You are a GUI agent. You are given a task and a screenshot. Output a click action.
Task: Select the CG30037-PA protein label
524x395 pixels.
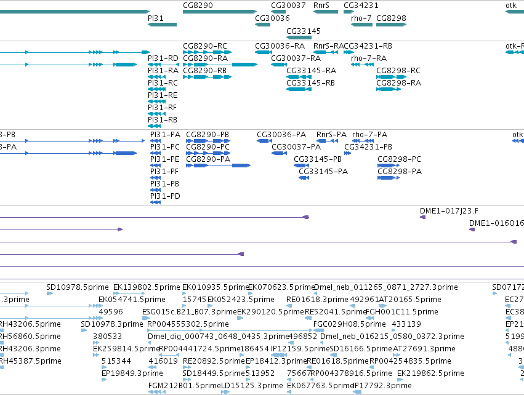pyautogui.click(x=296, y=147)
